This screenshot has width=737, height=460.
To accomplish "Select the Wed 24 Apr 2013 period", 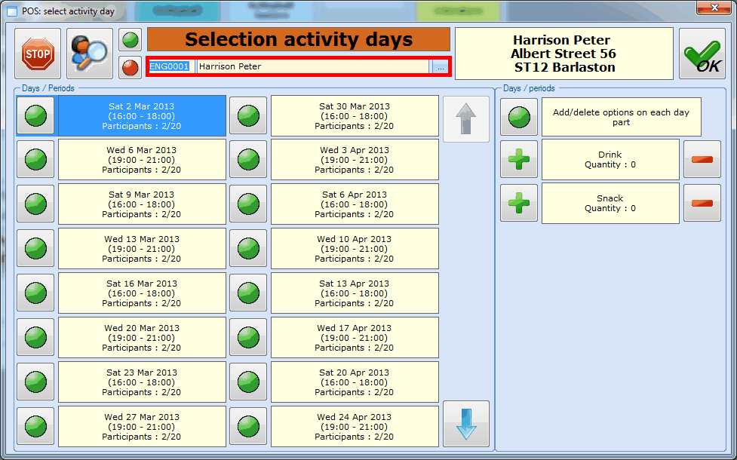I will click(355, 427).
